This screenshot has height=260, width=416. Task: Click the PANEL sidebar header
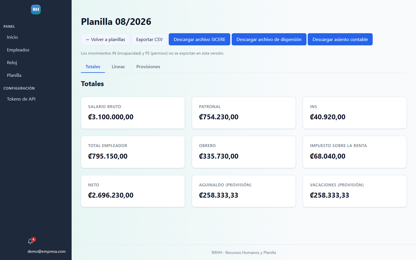(x=9, y=26)
